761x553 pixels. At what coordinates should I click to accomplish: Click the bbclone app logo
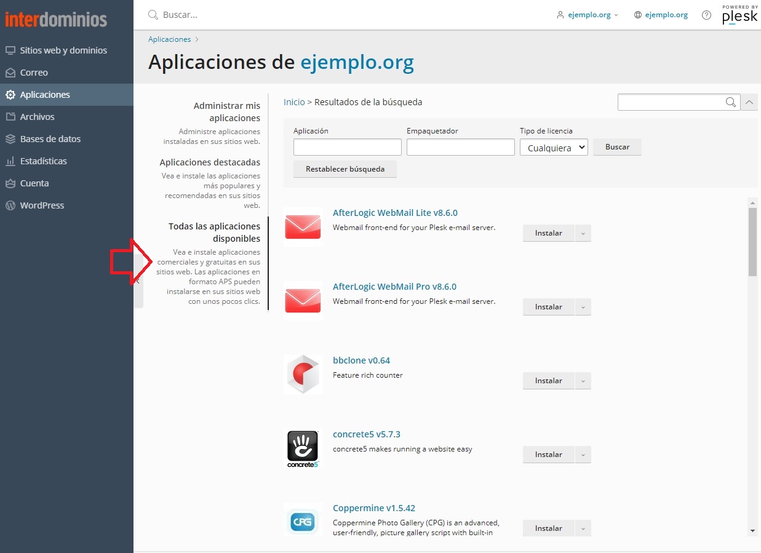tap(303, 374)
